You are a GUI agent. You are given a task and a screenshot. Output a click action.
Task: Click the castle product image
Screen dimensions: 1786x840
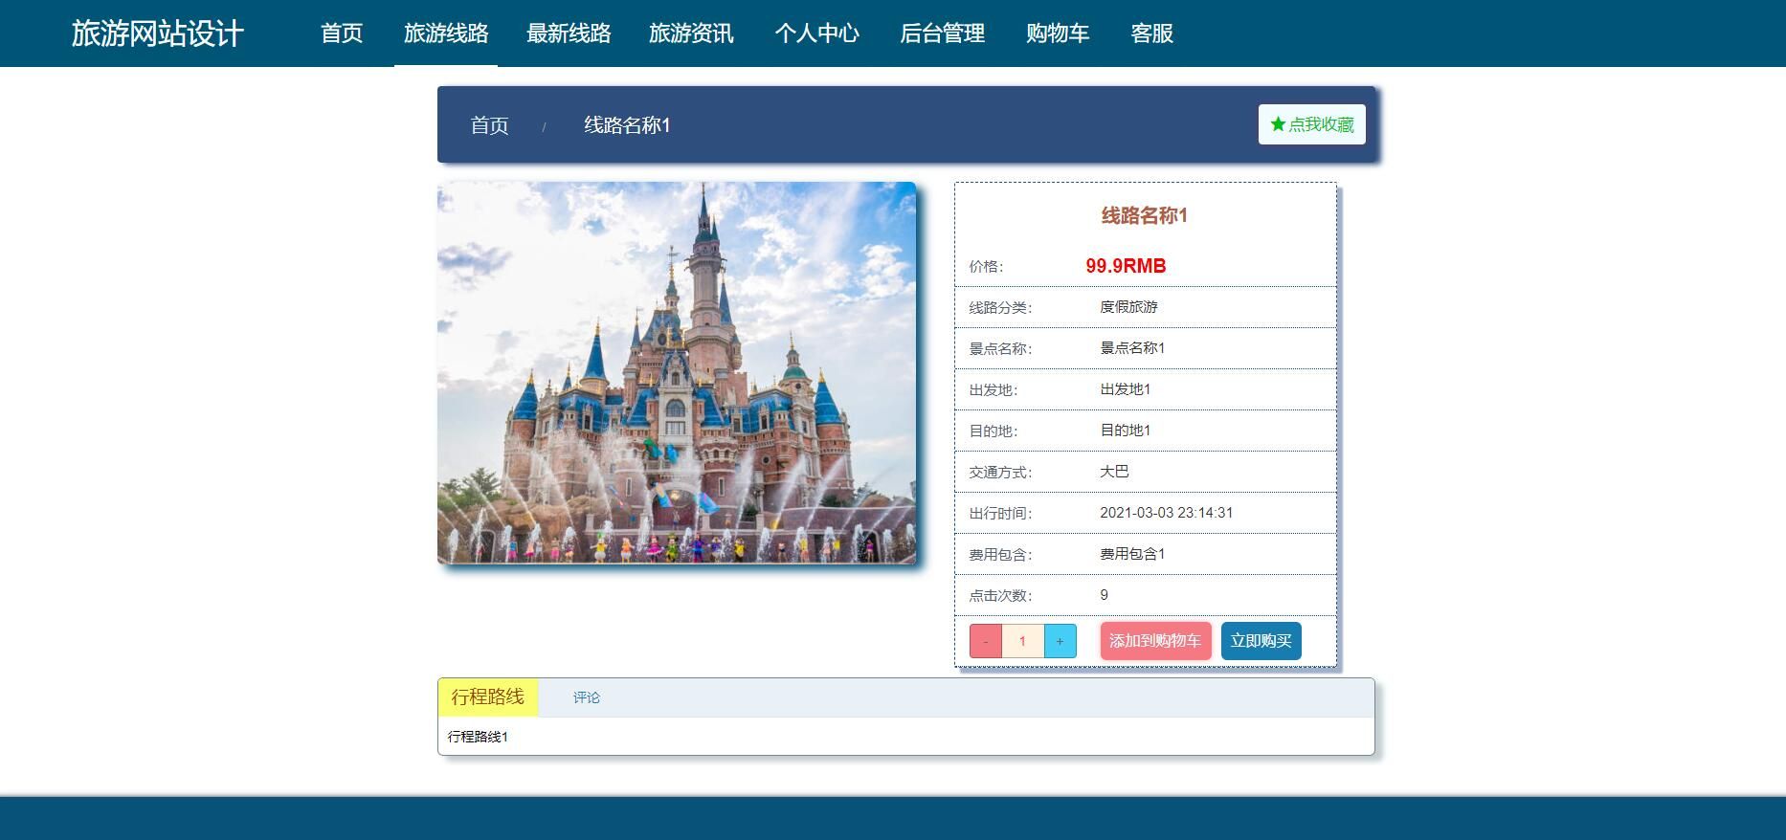(677, 372)
